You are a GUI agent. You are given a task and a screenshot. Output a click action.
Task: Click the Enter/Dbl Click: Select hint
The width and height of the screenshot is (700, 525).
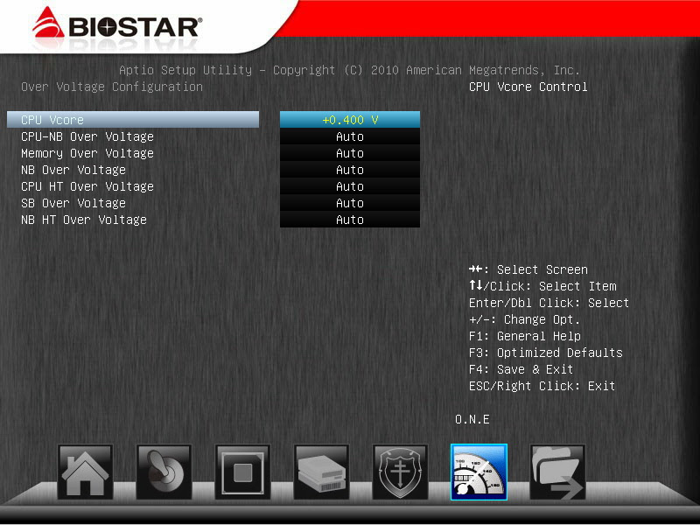(x=549, y=303)
